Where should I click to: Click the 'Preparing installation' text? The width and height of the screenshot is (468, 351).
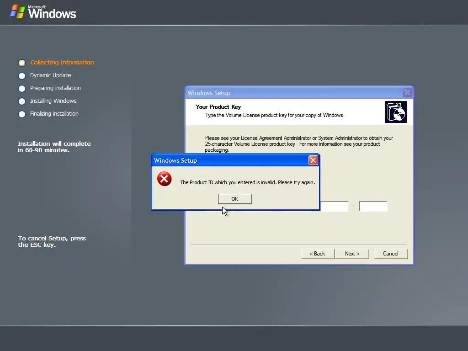tap(55, 88)
